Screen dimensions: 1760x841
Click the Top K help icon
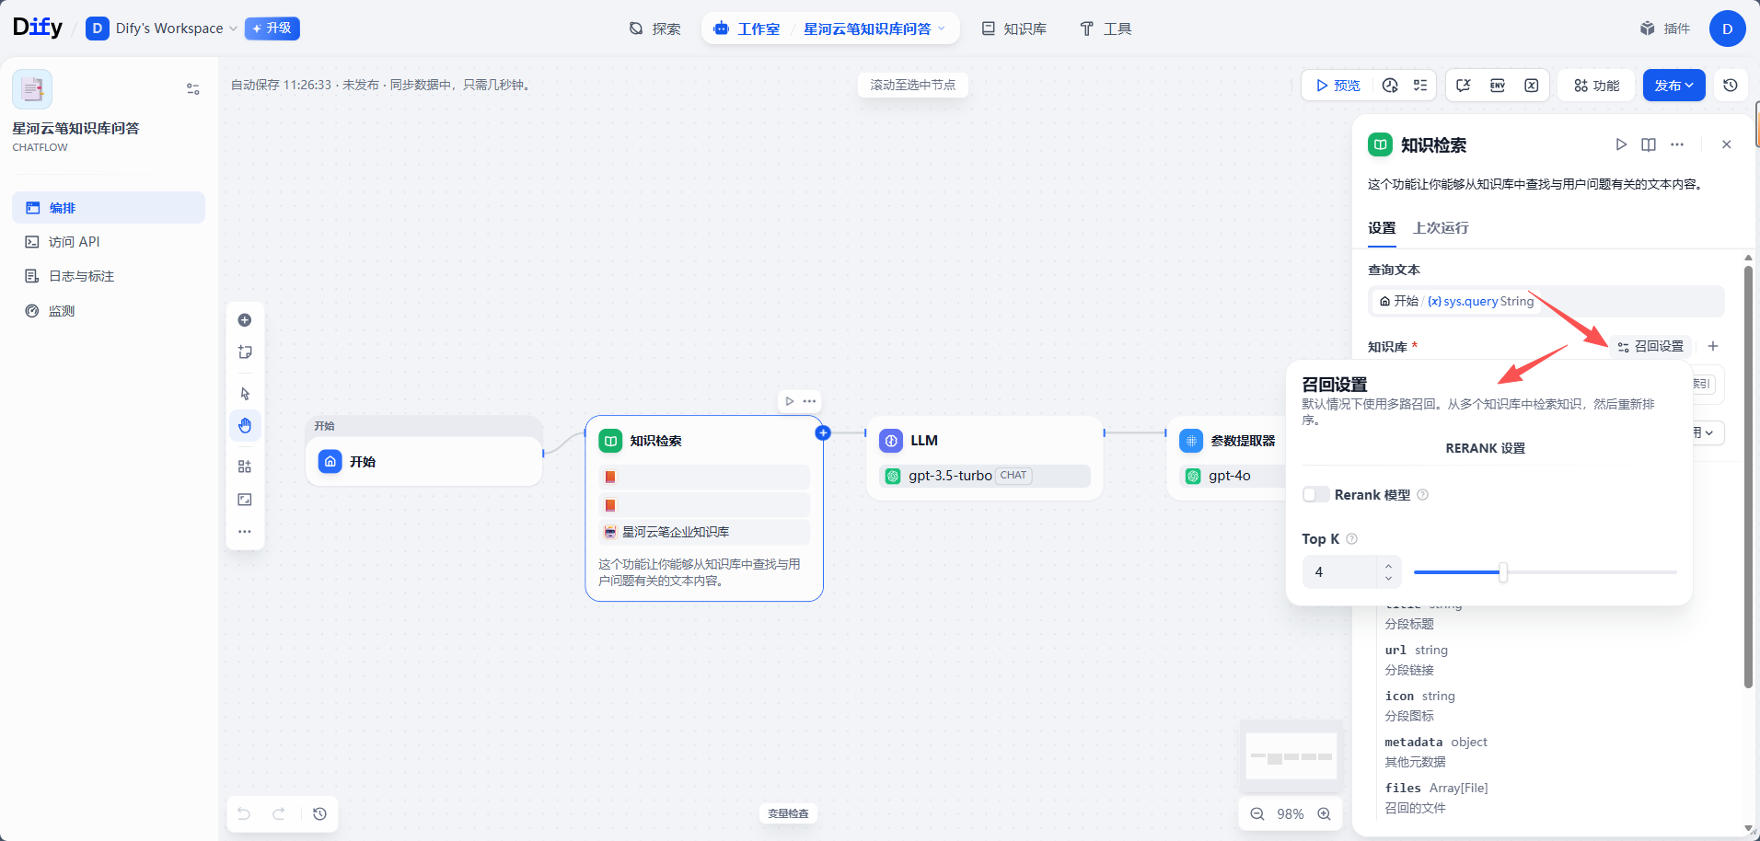point(1351,539)
